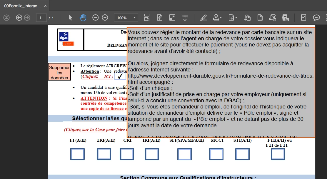Click the Sélectionner la/les heading

click(99, 118)
